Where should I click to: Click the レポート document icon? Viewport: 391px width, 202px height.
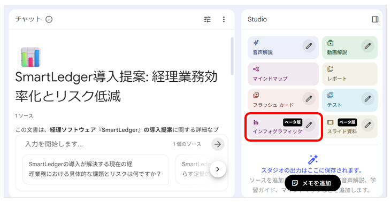point(331,69)
